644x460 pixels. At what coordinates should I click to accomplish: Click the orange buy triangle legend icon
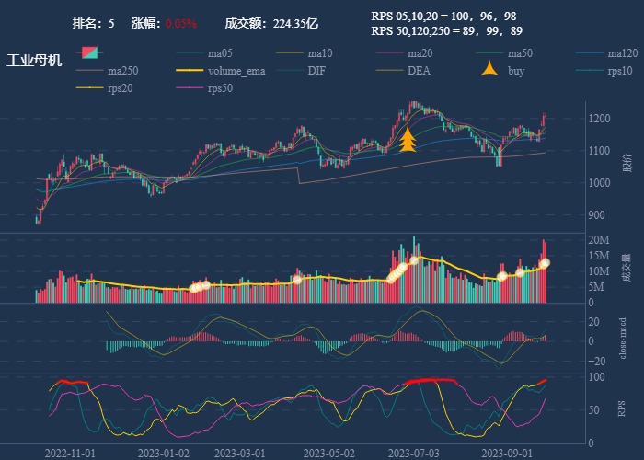pos(490,70)
